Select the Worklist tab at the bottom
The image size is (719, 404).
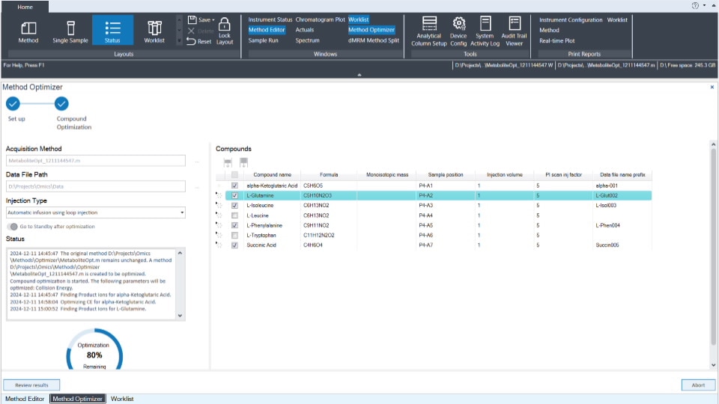pos(122,399)
